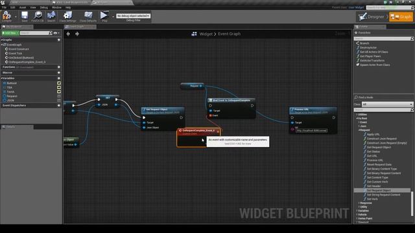Click the Favorites star icon in Palette
Viewport: 415px width, 233px height.
pos(356,33)
